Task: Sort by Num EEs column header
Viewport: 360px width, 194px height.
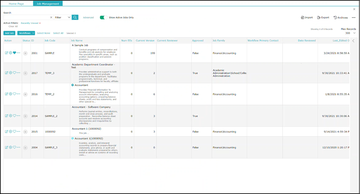Action: click(127, 41)
